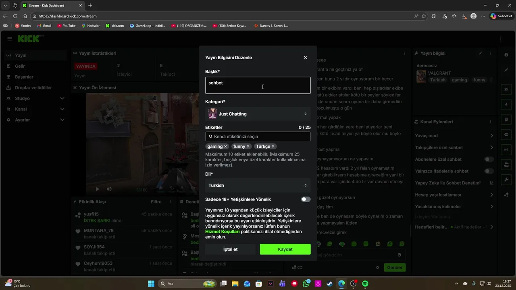Click the Gönder chat send button
This screenshot has width=516, height=290.
coord(395,267)
